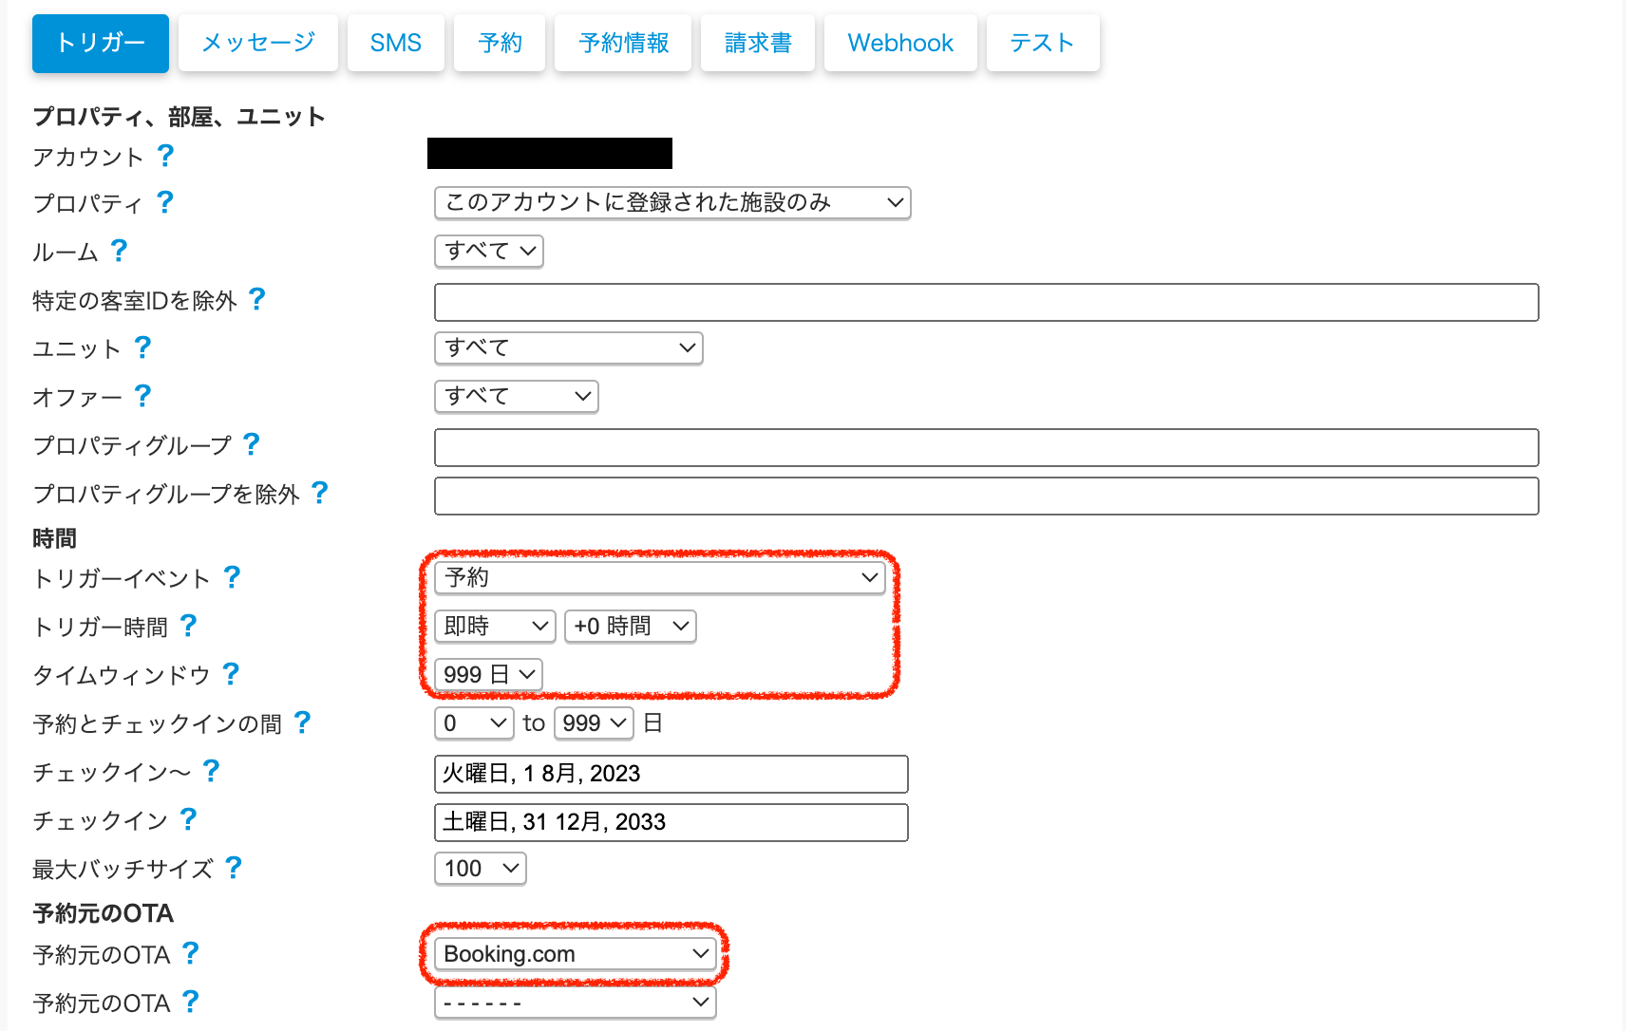This screenshot has height=1031, width=1626.
Task: Open help for 特定の客室IDを除外
Action: (x=256, y=299)
